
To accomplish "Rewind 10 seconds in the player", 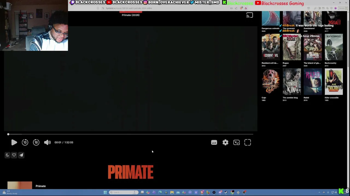I will click(x=25, y=142).
